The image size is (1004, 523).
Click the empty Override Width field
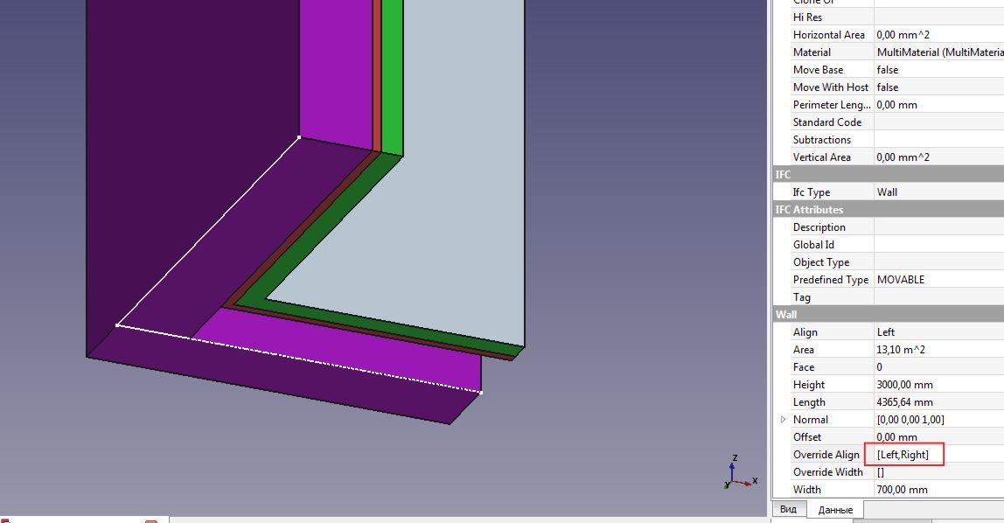pos(927,471)
